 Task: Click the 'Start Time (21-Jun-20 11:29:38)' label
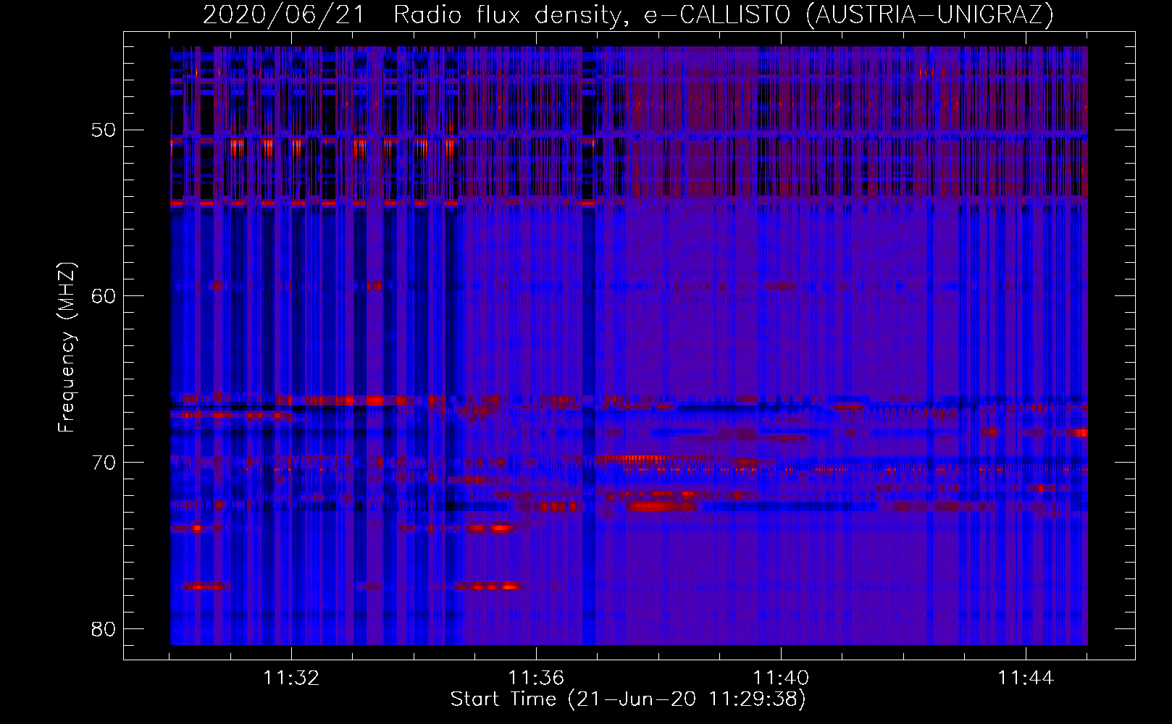click(628, 699)
